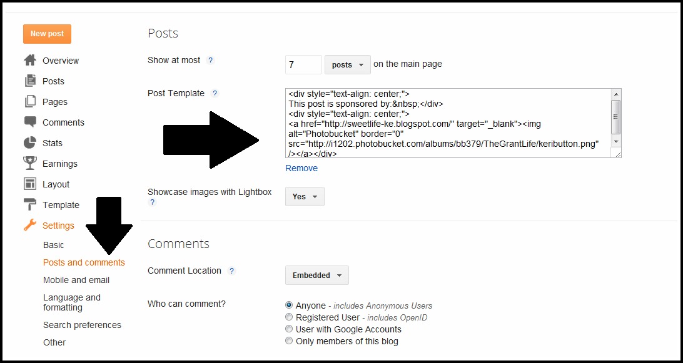This screenshot has width=683, height=363.
Task: Open Mobile and email settings
Action: coord(76,280)
